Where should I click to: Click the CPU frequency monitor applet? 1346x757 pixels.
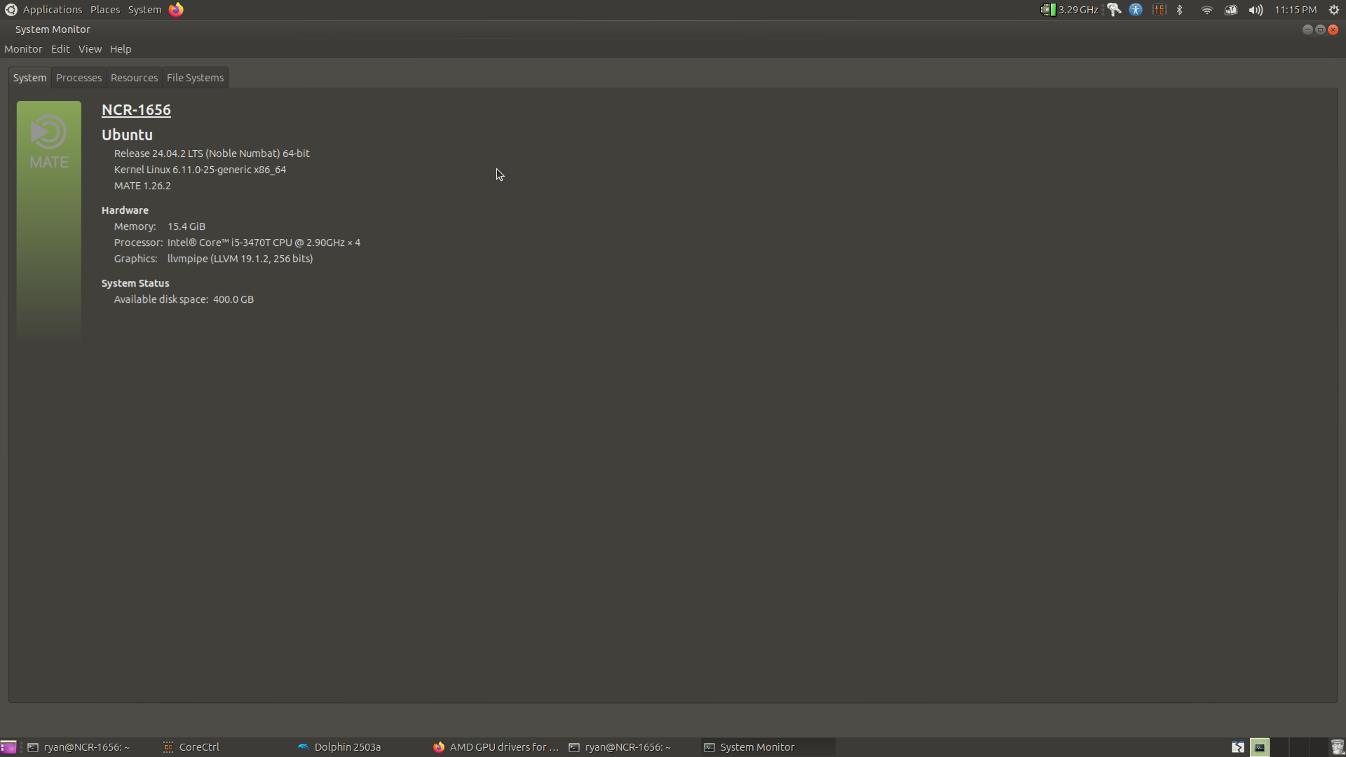(x=1069, y=10)
